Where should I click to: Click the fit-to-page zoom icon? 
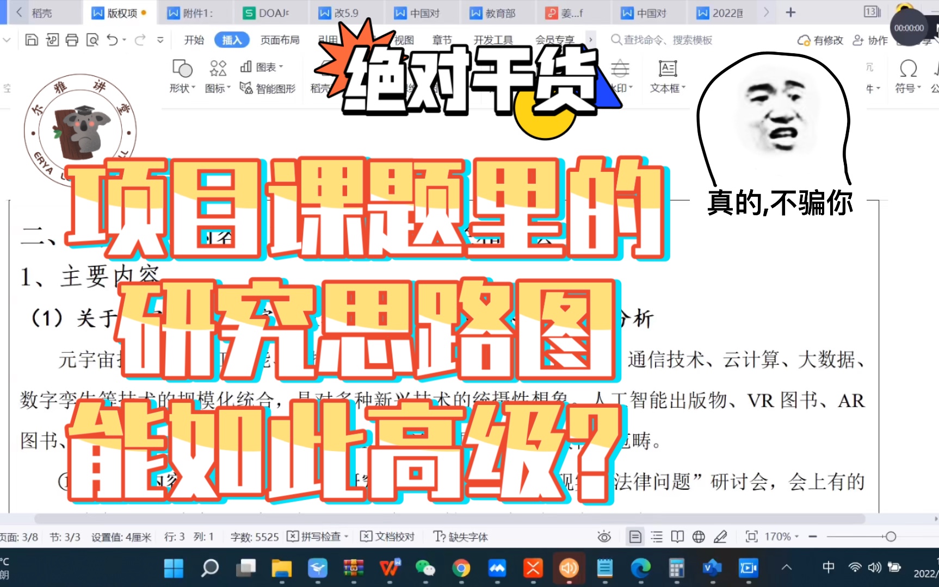751,537
